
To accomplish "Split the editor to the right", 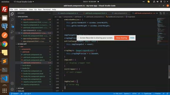I will point(164,13).
